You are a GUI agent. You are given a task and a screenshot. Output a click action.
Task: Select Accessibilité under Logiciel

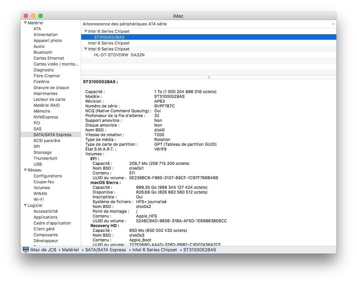point(45,211)
